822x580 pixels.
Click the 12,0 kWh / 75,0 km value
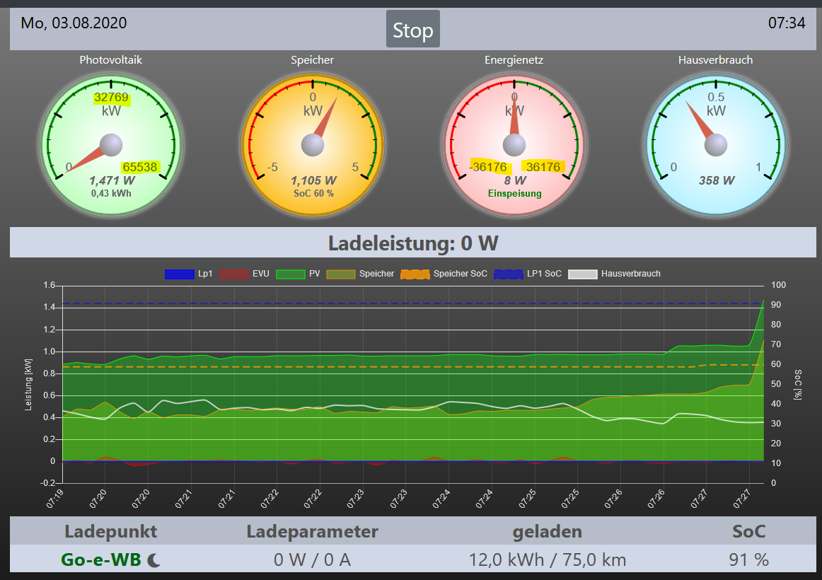click(548, 559)
